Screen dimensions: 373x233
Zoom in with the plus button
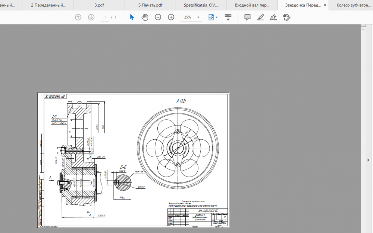pyautogui.click(x=171, y=17)
